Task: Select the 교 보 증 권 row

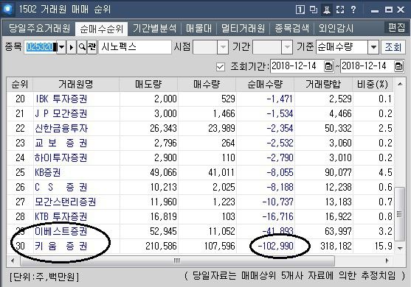Action: pos(200,143)
